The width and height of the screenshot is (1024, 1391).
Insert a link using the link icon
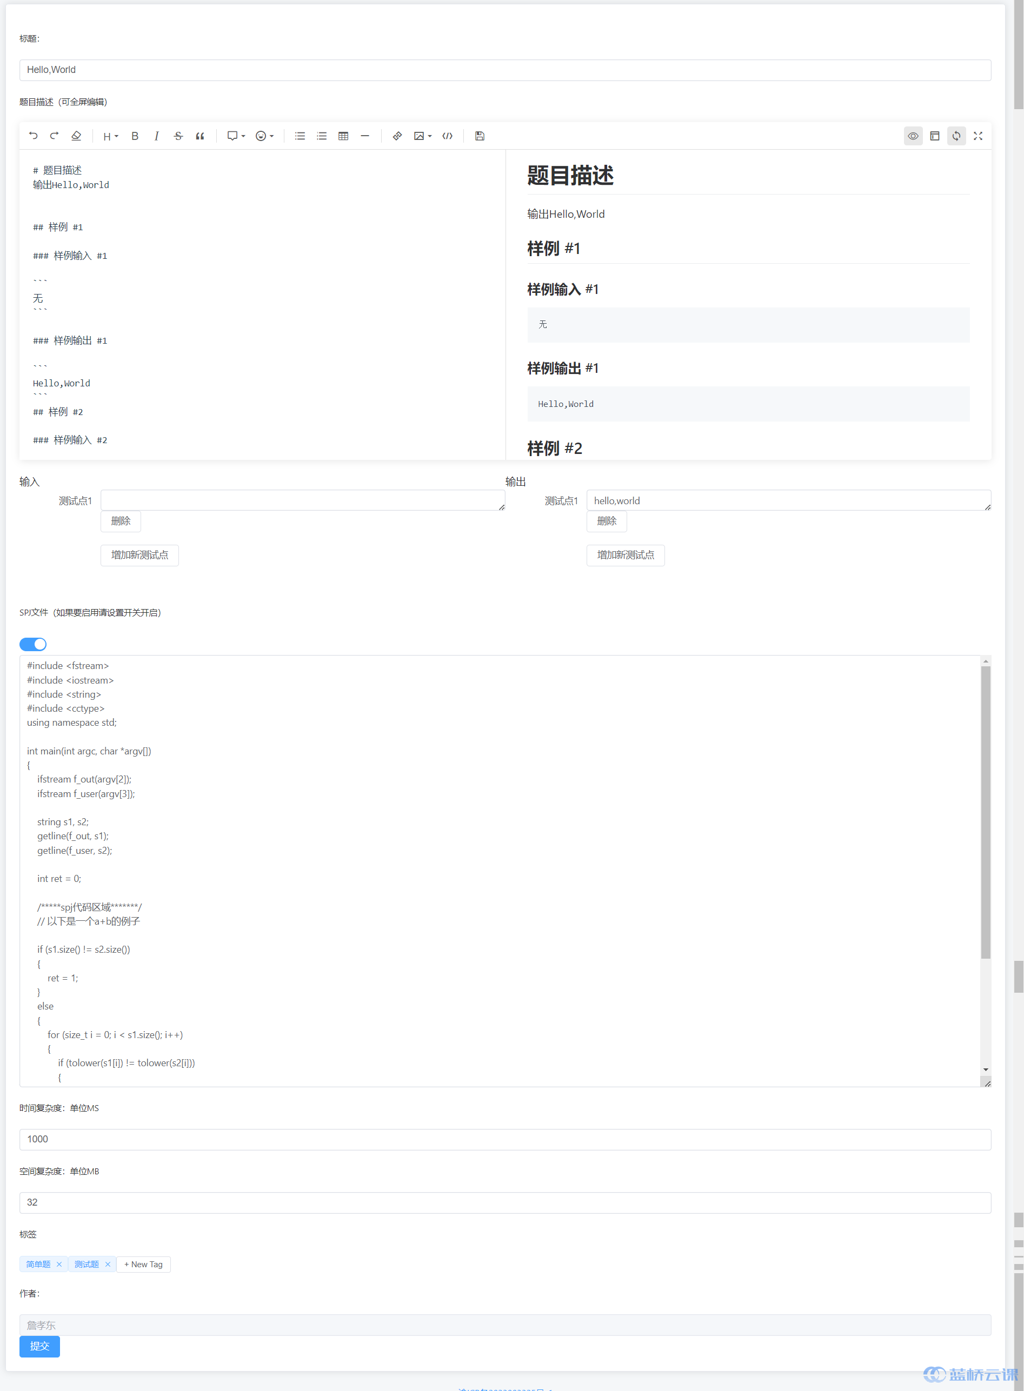tap(397, 136)
